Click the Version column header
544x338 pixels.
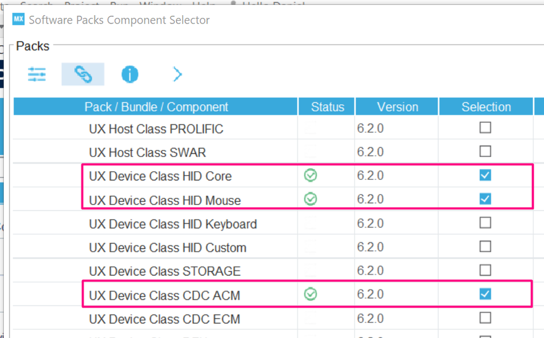tap(396, 106)
